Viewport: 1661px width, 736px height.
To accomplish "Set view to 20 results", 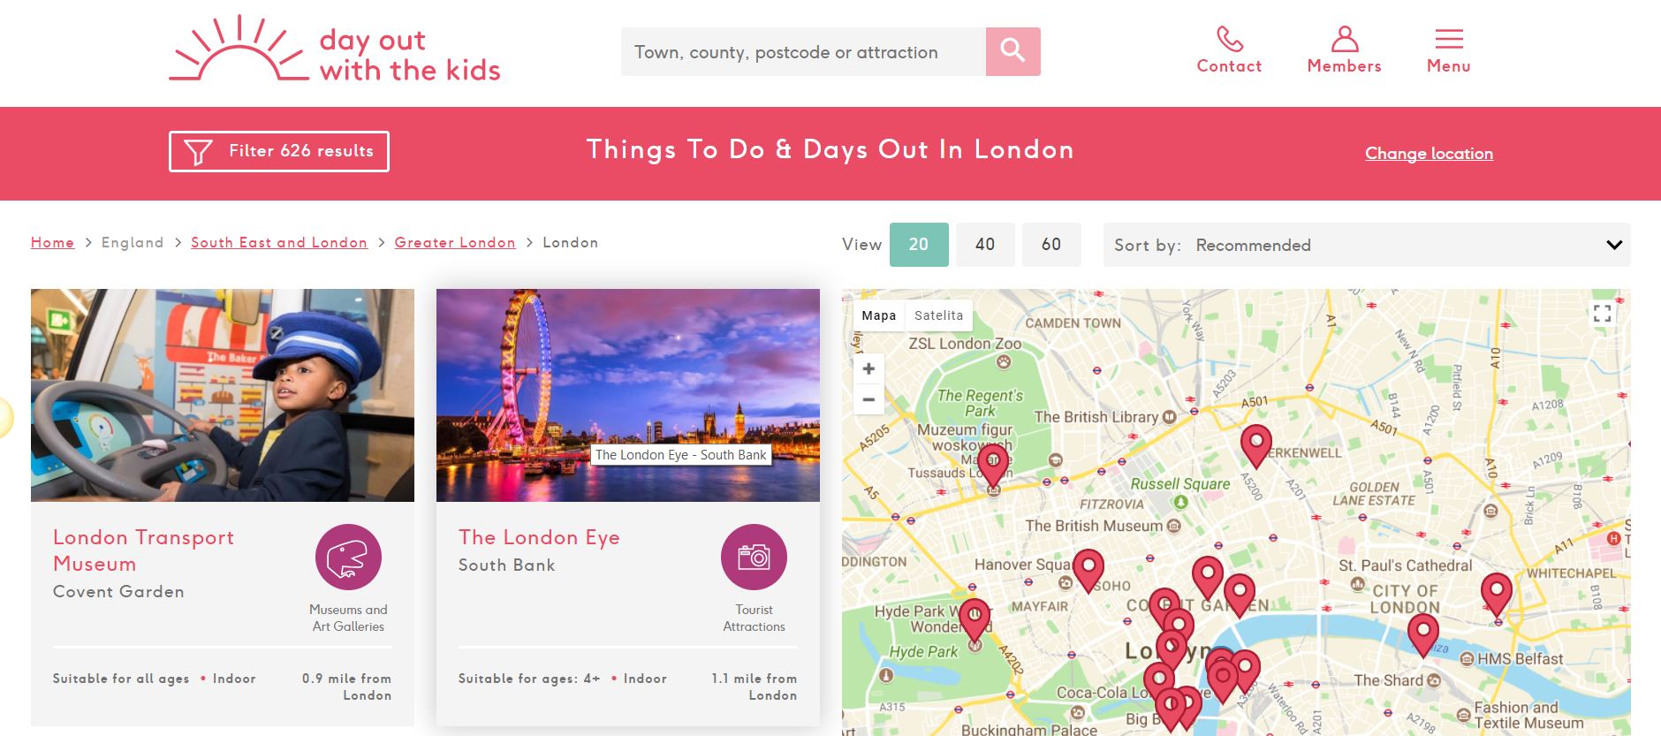I will click(x=919, y=245).
